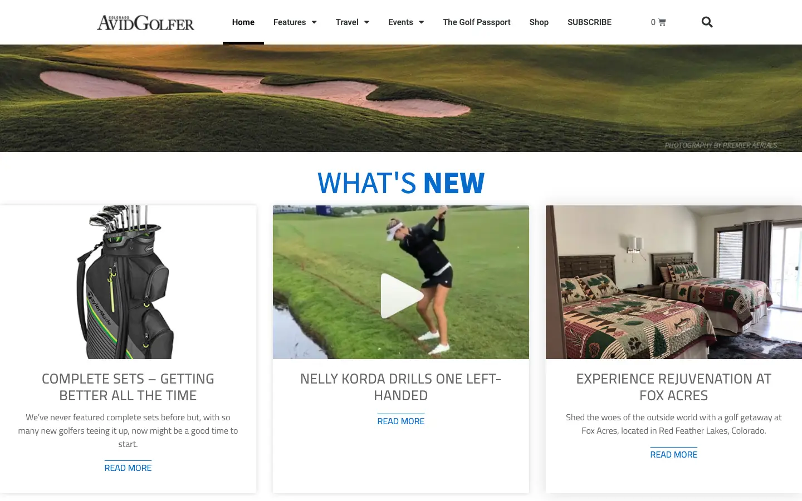Open the Fox Acres bedroom photo
This screenshot has height=501, width=802.
coord(674,282)
